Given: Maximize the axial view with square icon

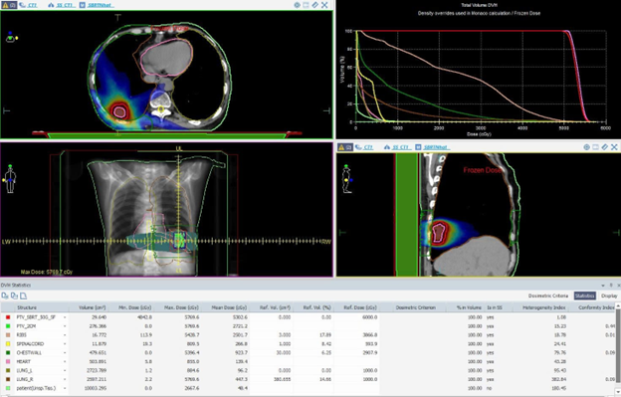Looking at the screenshot, I should pos(306,5).
